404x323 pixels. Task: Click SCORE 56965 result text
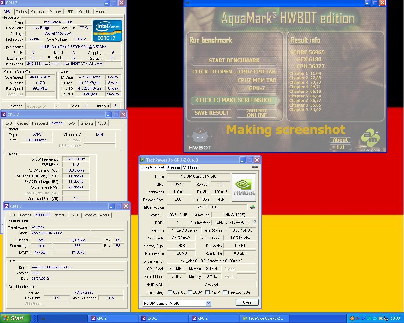click(x=307, y=52)
